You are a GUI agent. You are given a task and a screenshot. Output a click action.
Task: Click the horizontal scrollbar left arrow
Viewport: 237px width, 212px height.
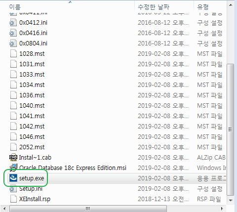coord(4,209)
